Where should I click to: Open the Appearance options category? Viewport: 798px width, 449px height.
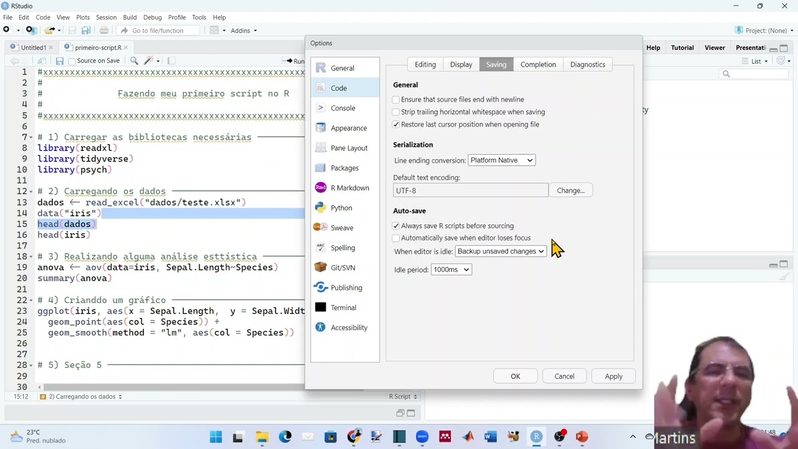(x=345, y=128)
